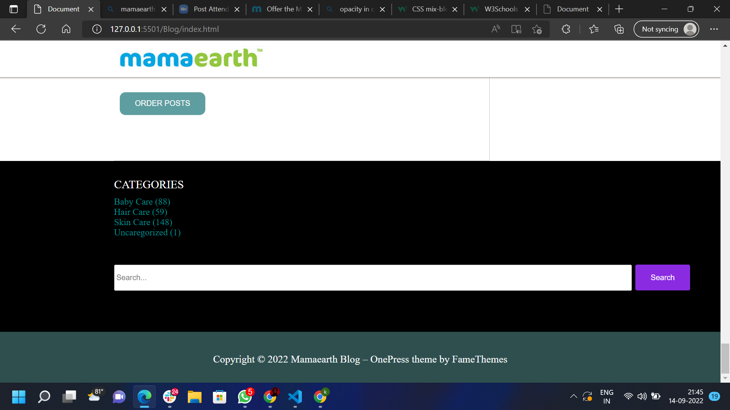Click the ORDER POSTS button

coord(162,103)
